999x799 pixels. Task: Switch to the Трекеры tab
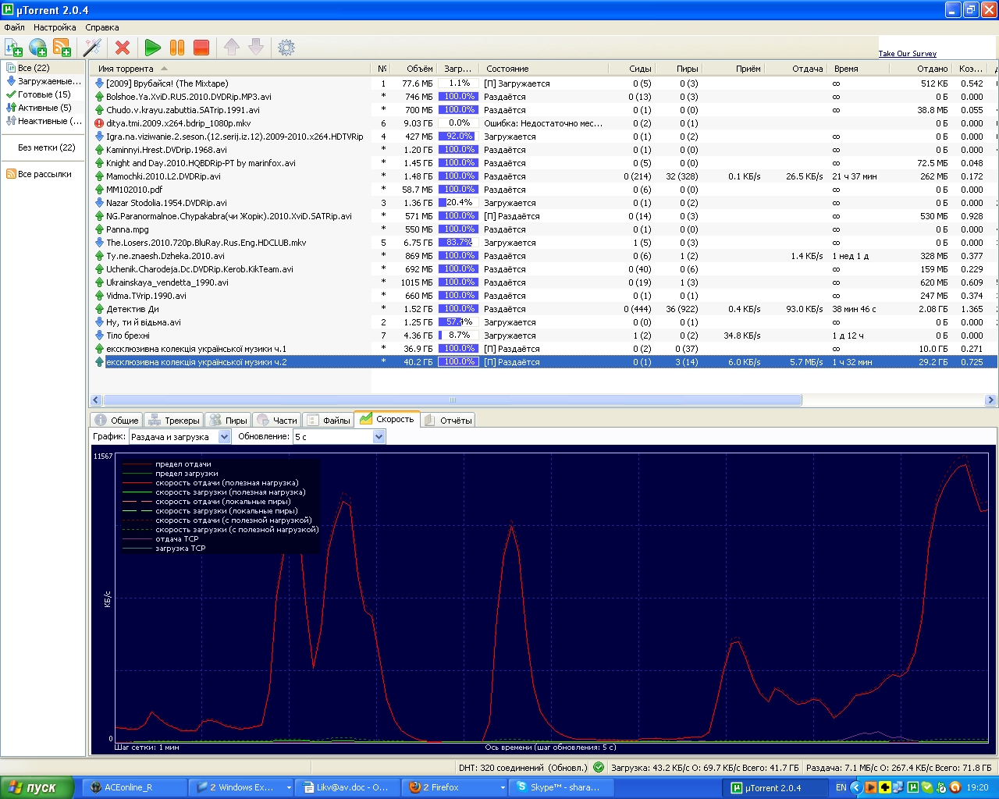[x=174, y=420]
